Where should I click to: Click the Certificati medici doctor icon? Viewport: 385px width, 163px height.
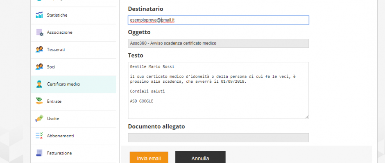pyautogui.click(x=39, y=84)
